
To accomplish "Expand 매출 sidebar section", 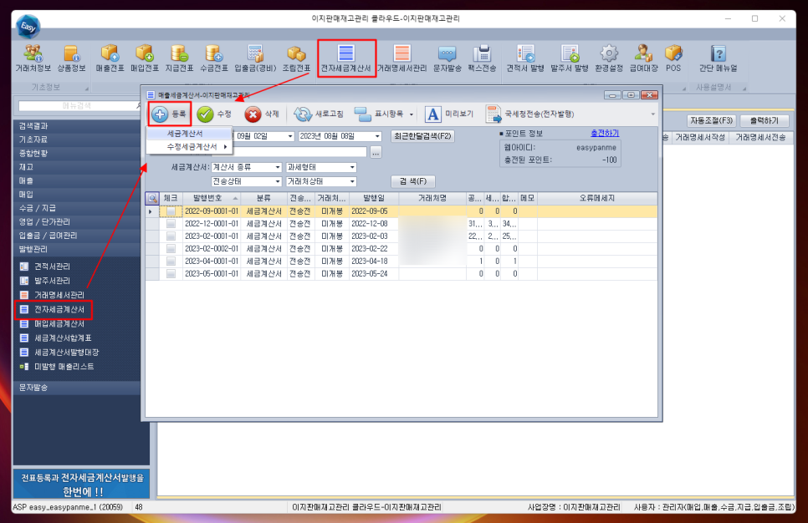I will click(x=77, y=180).
